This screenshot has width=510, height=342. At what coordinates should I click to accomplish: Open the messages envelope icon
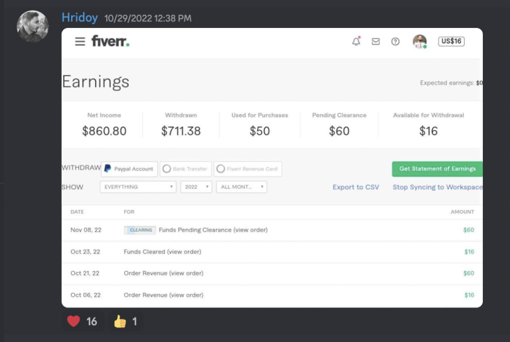pyautogui.click(x=376, y=41)
